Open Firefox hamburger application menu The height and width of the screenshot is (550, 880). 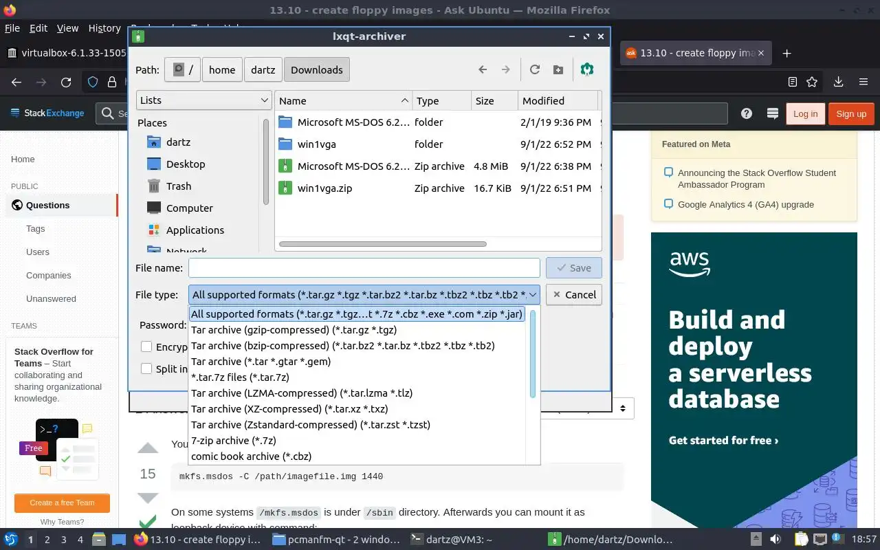coord(863,82)
